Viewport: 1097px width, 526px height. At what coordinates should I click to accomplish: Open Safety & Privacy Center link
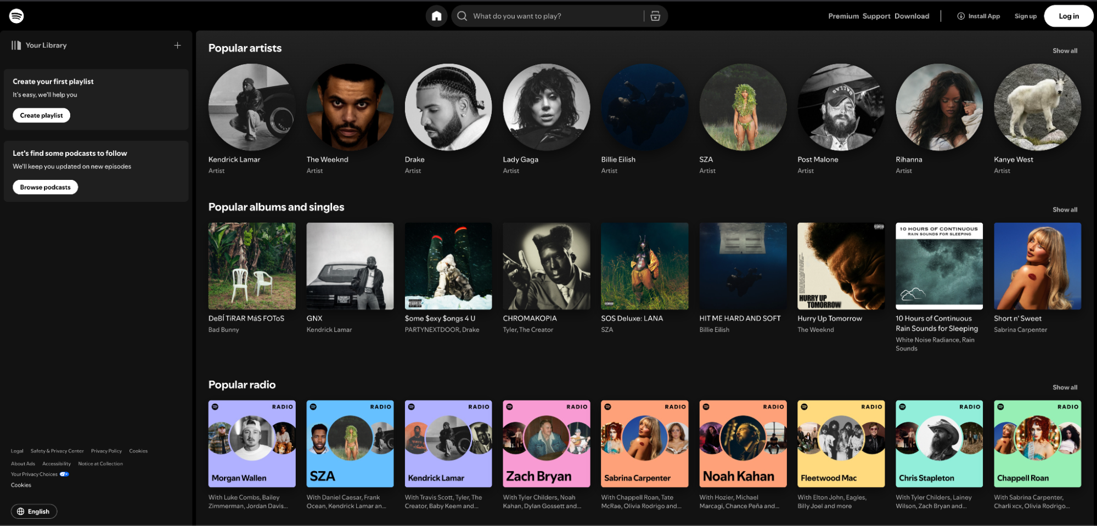(57, 451)
